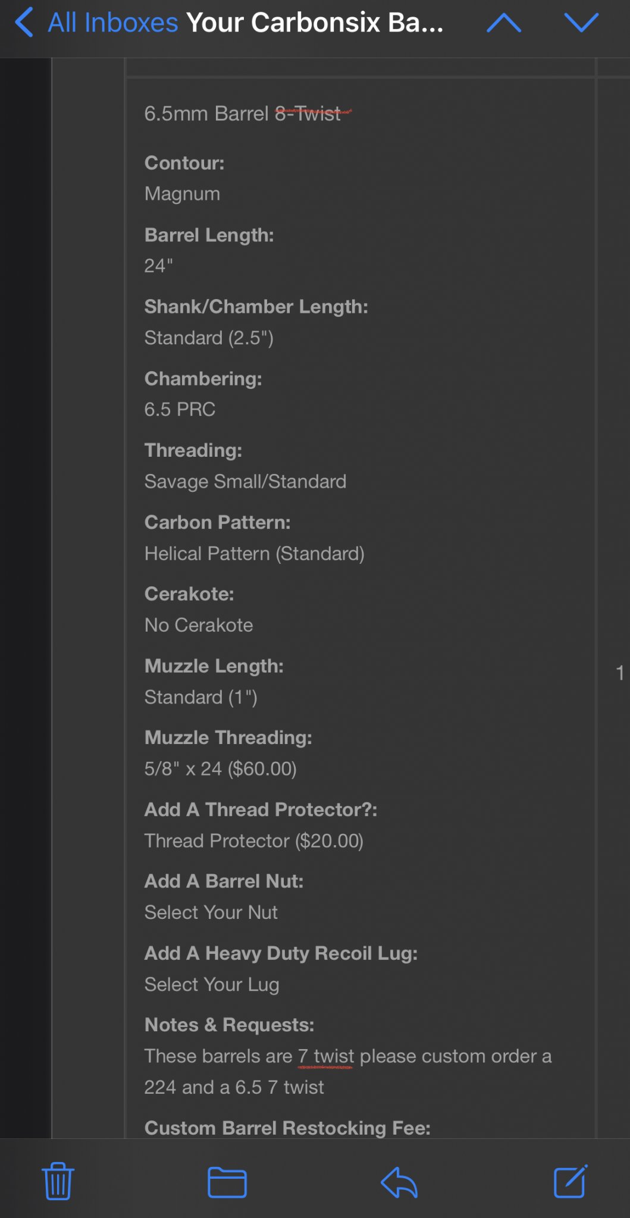This screenshot has width=630, height=1218.
Task: Tap the Custom Barrel Restocking Fee heading
Action: [287, 1128]
